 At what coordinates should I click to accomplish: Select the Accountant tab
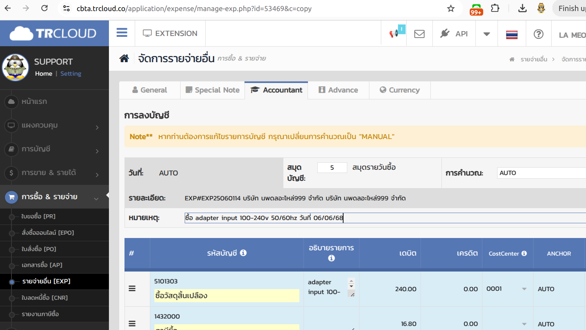pos(276,90)
